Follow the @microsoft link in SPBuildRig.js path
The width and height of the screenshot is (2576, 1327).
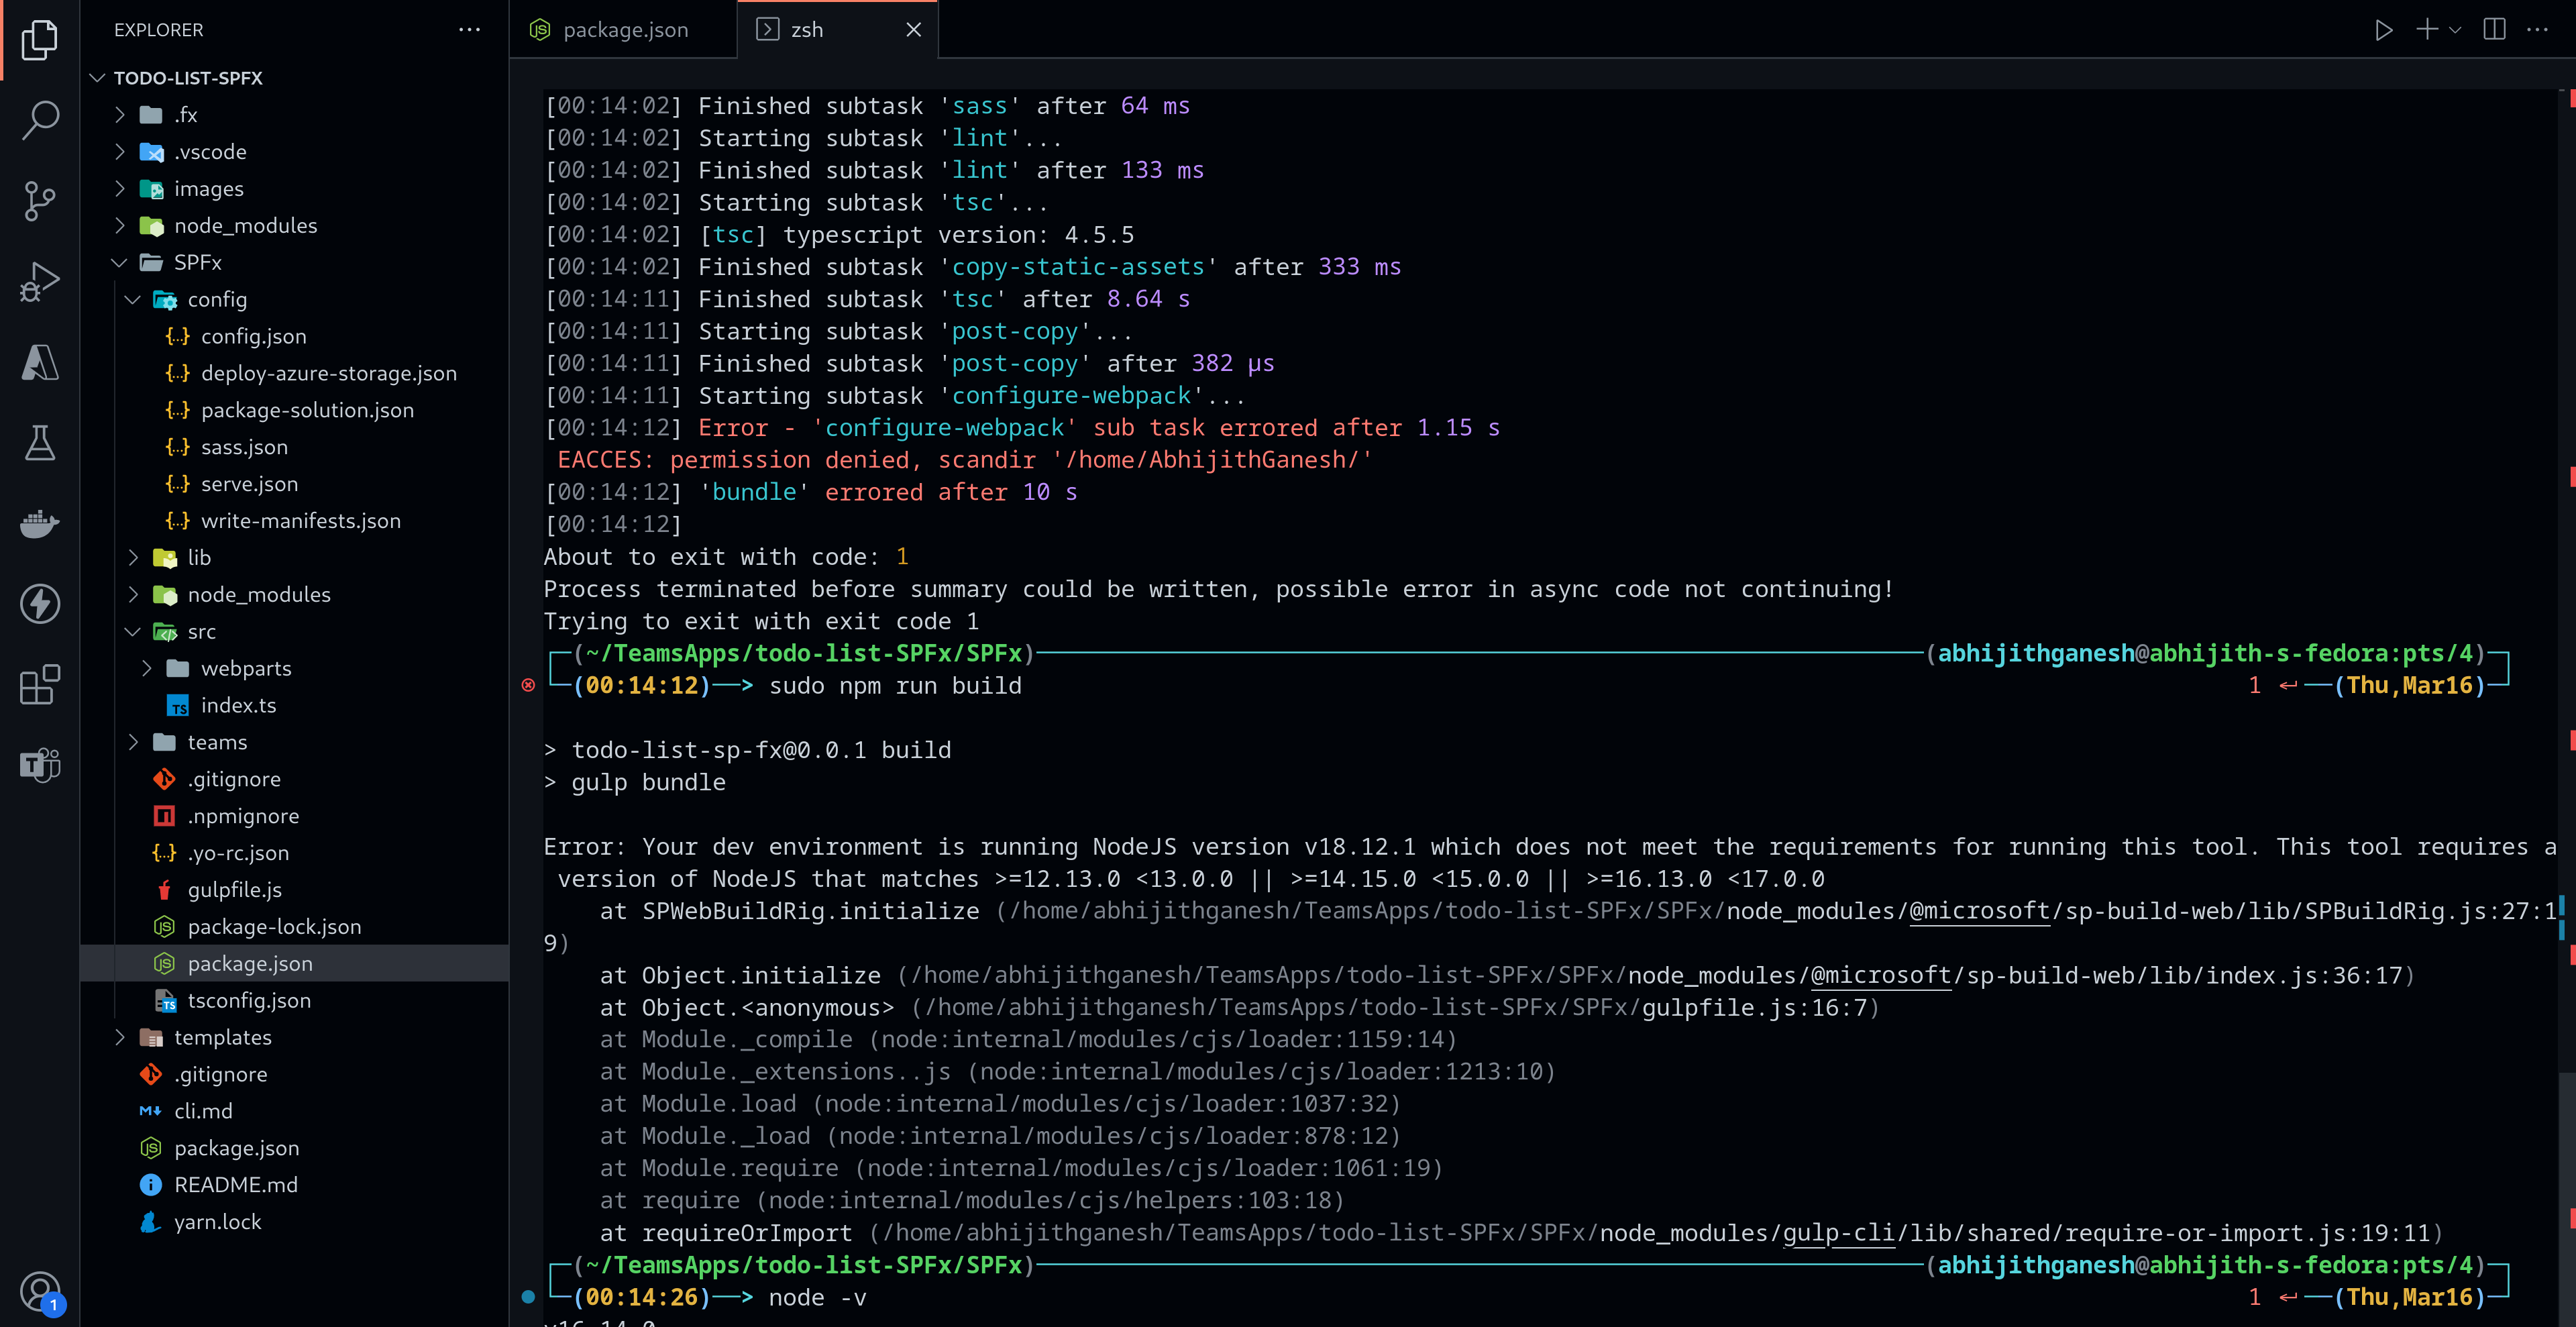pos(1979,911)
